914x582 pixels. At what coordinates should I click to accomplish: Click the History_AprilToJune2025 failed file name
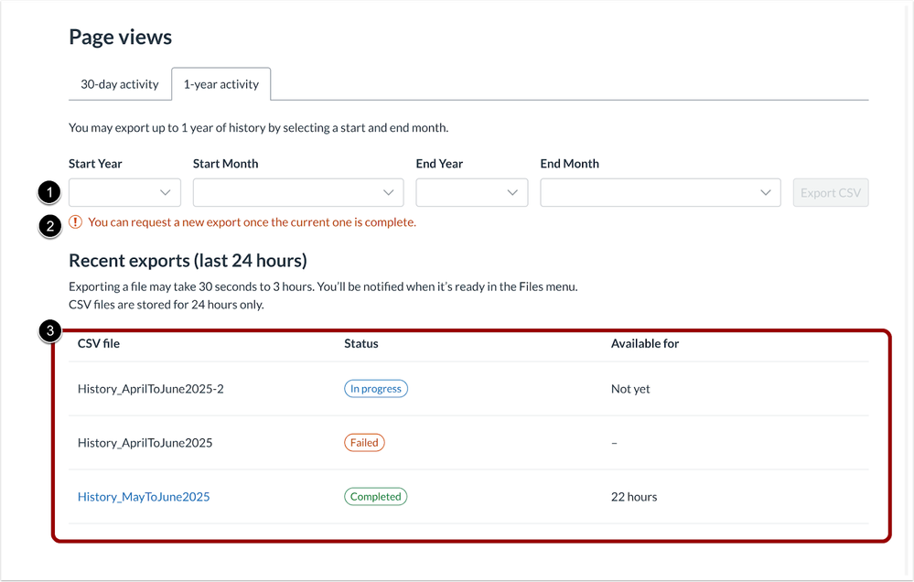point(145,443)
